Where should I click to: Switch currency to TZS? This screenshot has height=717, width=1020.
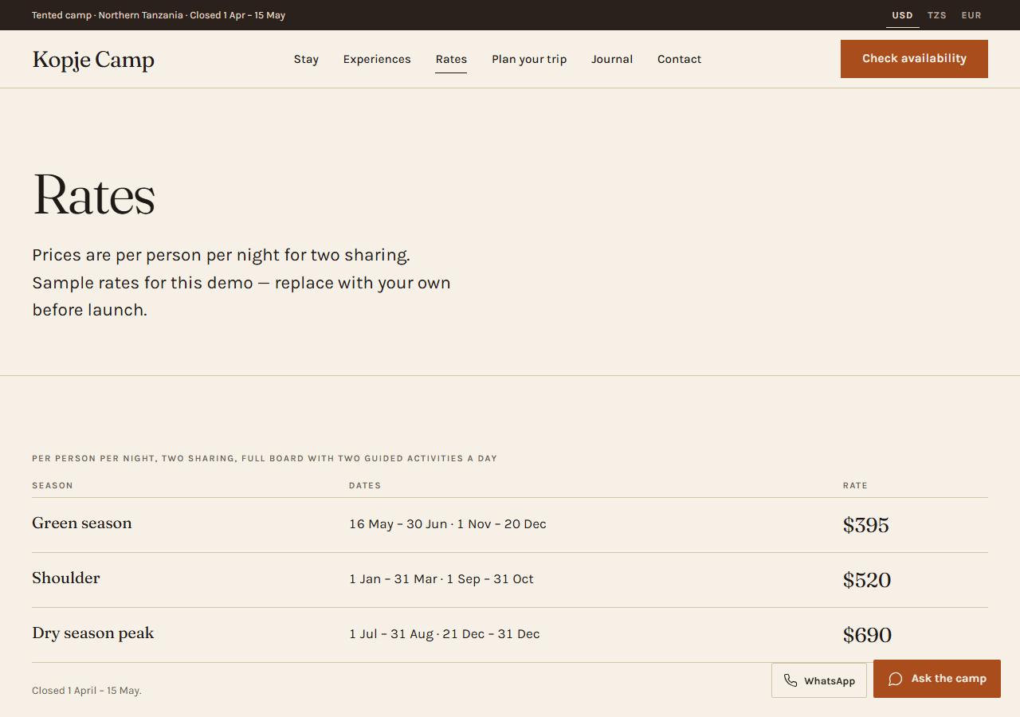[937, 15]
